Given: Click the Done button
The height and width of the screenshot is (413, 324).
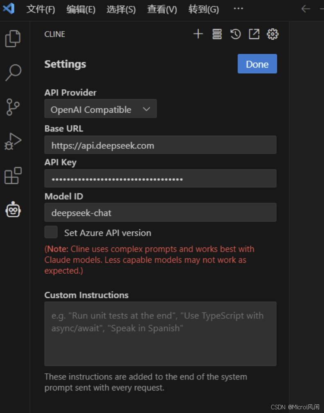Looking at the screenshot, I should (257, 64).
